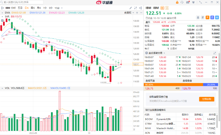Click the 代码 column header

point(147,115)
